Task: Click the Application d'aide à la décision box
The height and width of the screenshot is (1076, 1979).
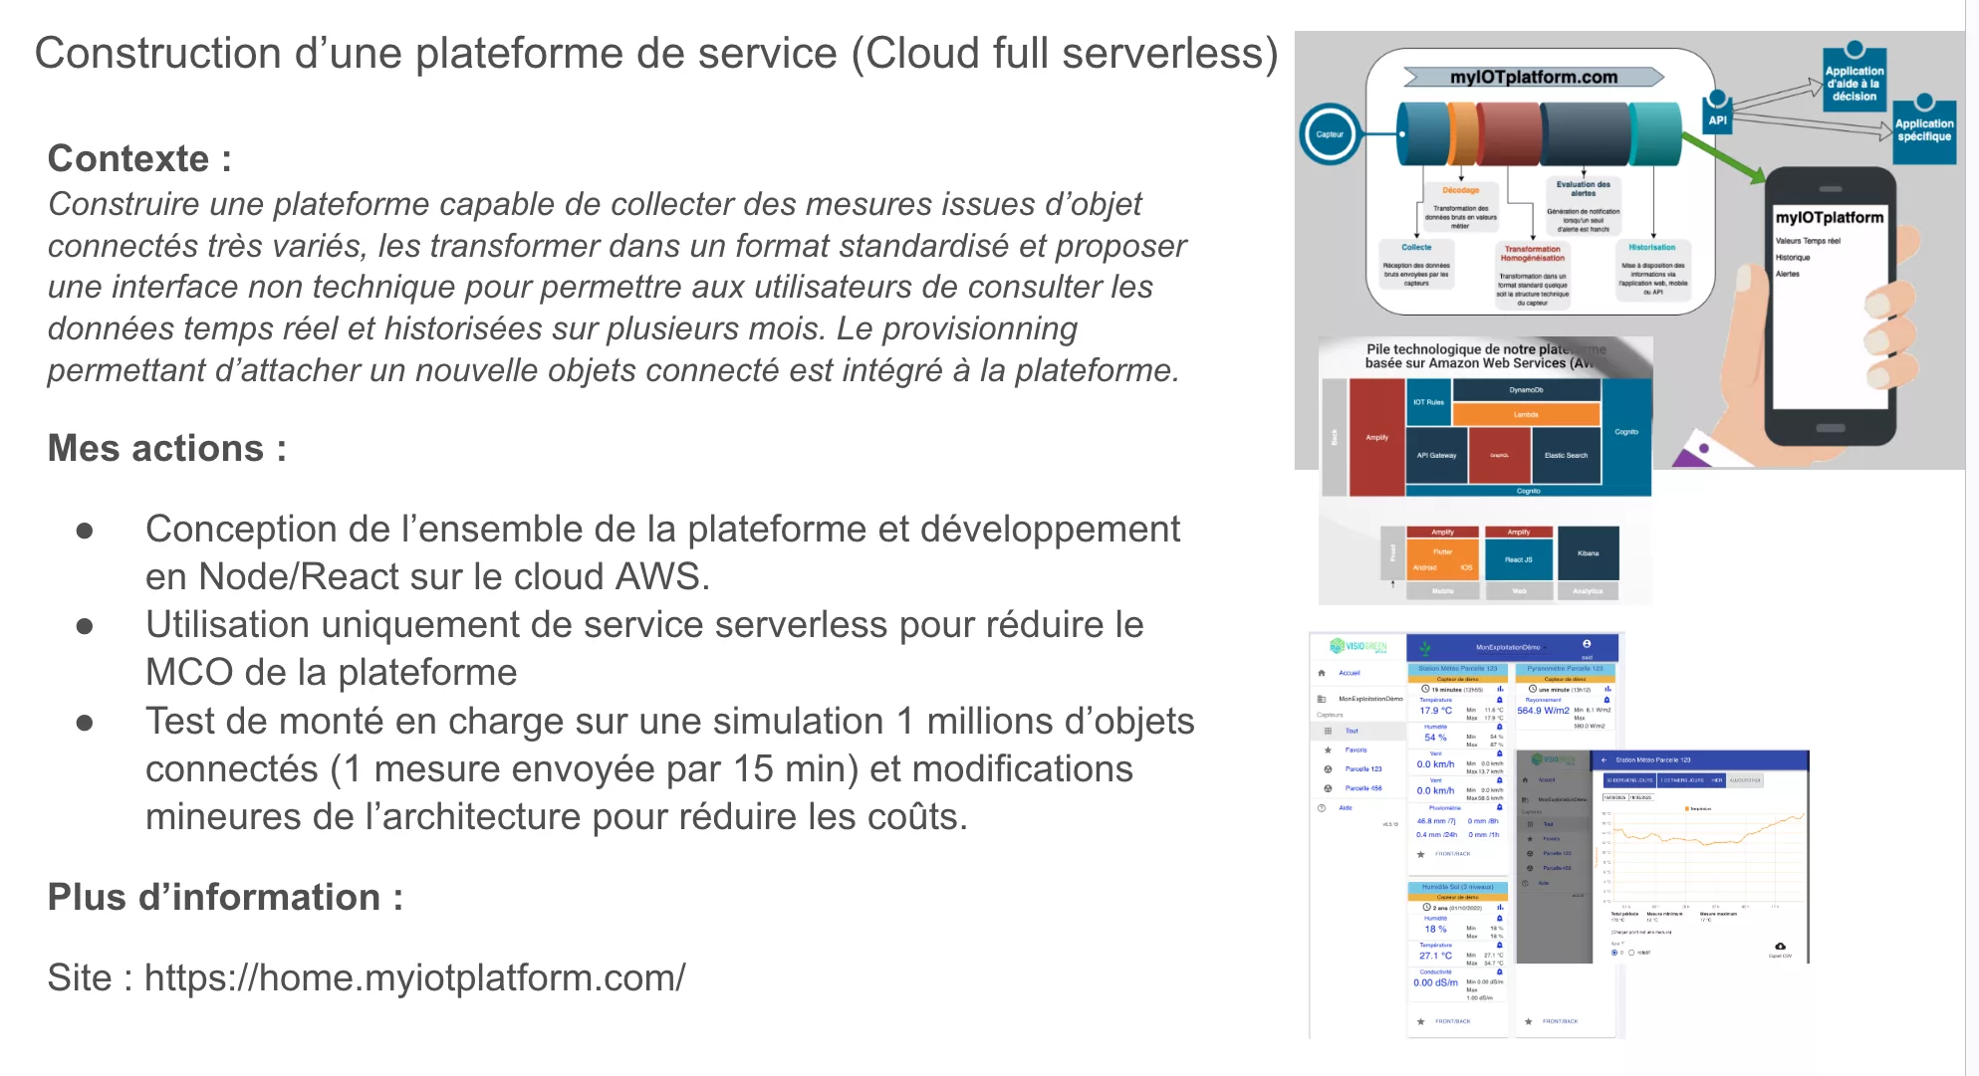Action: pos(1854,78)
